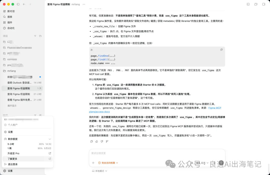270x175 pixels.
Task: Click the branch conversation icon
Action: tap(107, 141)
